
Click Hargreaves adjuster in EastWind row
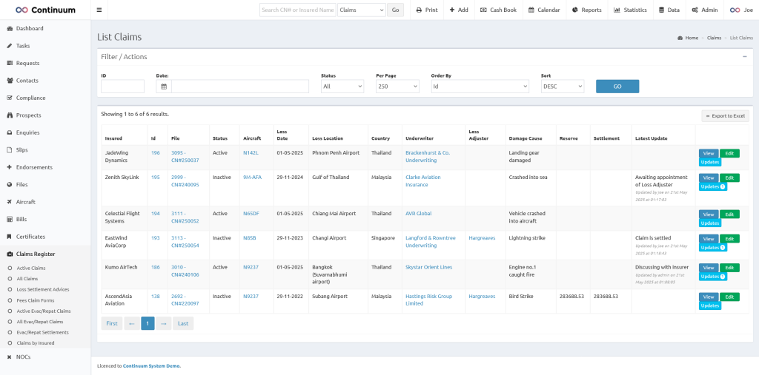[x=482, y=237]
